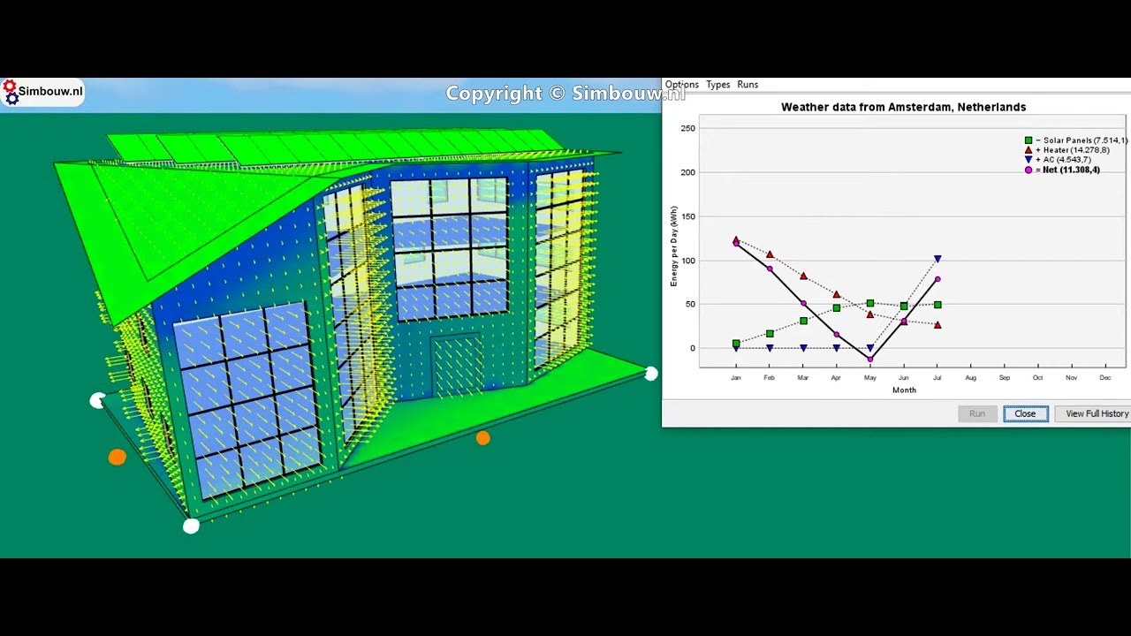Click the upper window above the door
This screenshot has height=636, width=1131.
[x=451, y=247]
